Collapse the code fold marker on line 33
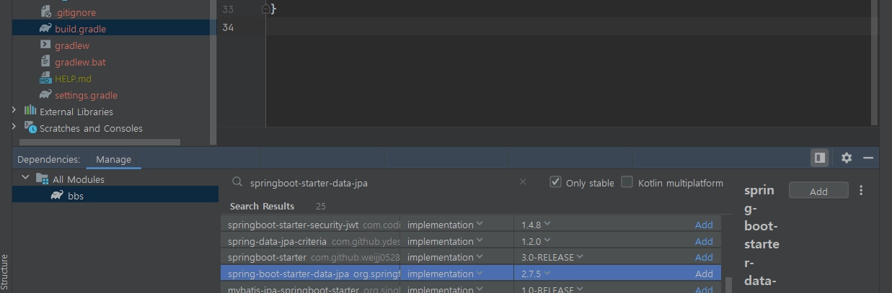Image resolution: width=892 pixels, height=293 pixels. click(265, 9)
